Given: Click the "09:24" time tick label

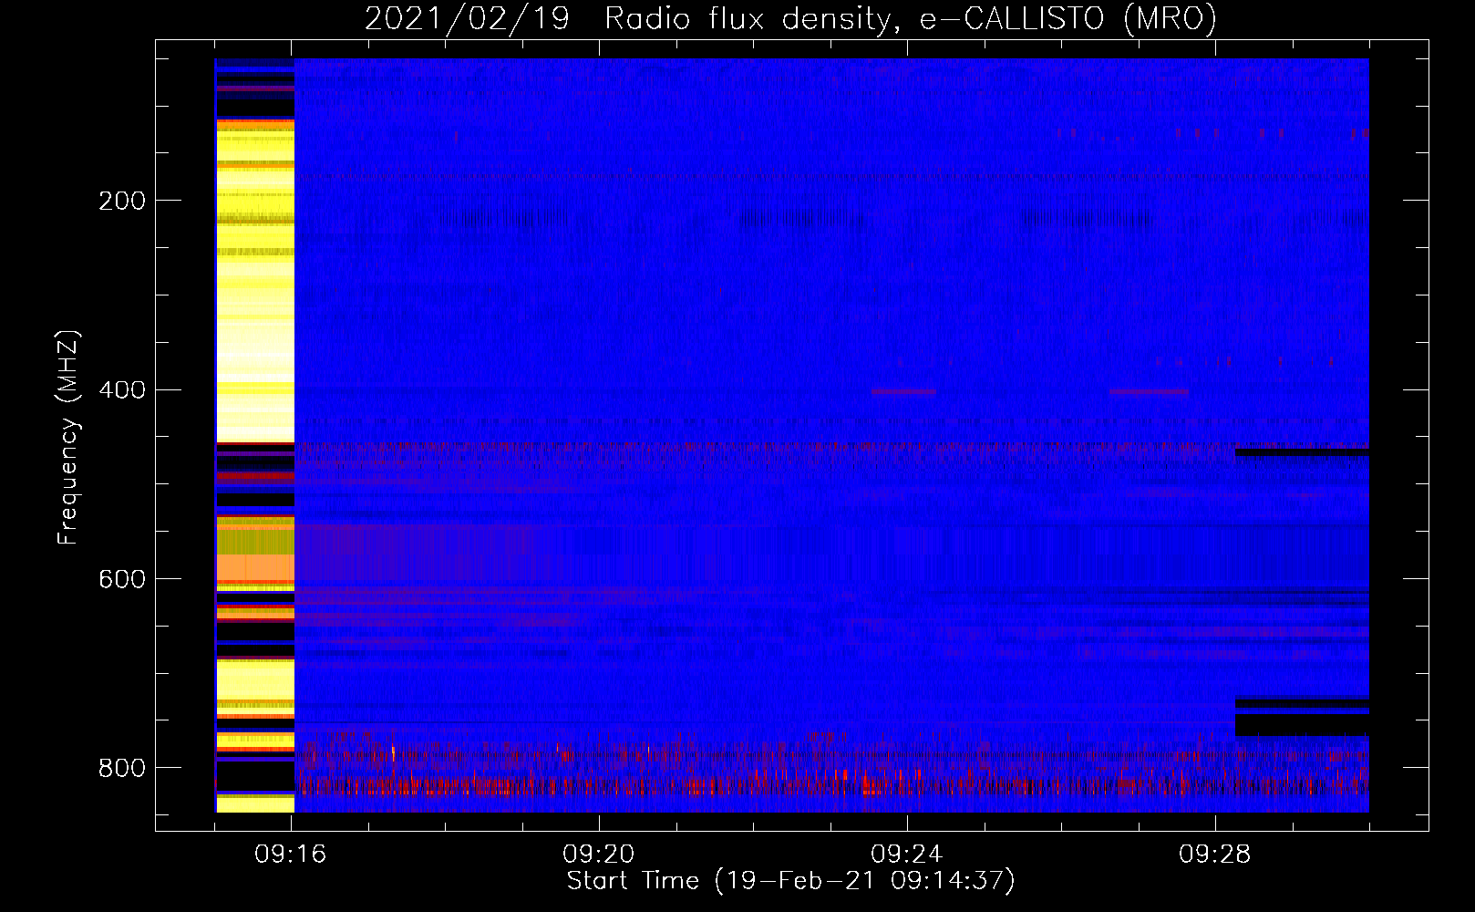Looking at the screenshot, I should (x=907, y=855).
